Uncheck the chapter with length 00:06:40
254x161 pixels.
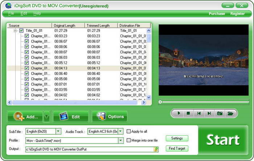[x=27, y=73]
